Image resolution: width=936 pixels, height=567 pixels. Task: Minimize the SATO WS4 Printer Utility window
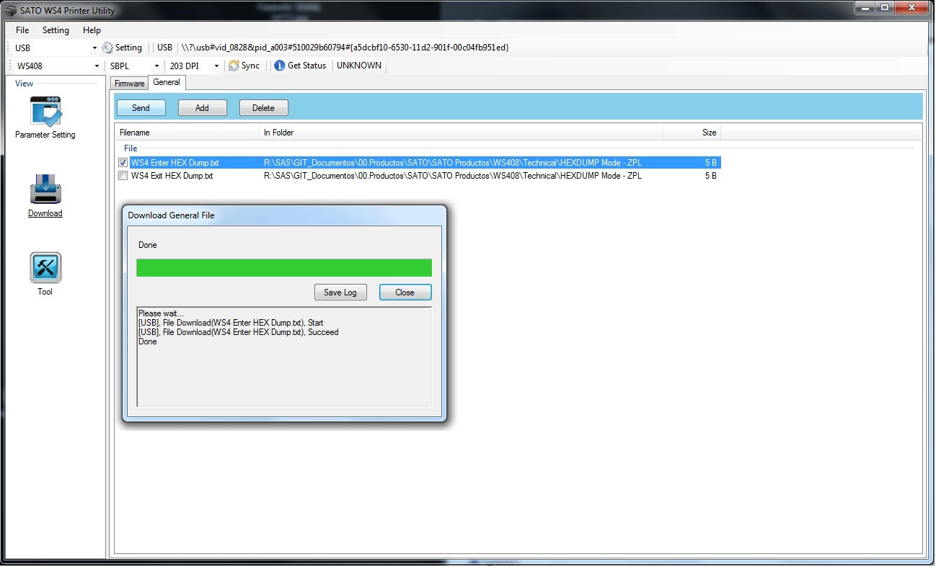(x=864, y=7)
